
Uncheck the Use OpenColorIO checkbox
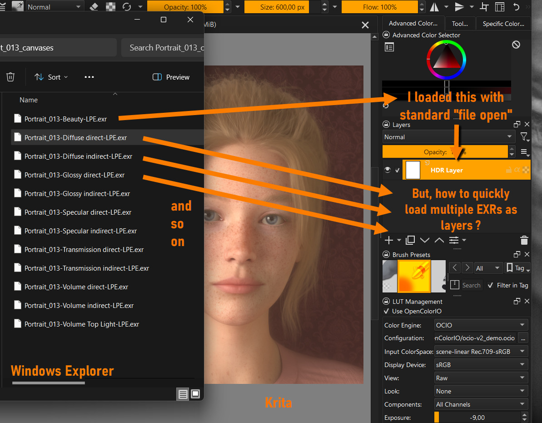387,311
